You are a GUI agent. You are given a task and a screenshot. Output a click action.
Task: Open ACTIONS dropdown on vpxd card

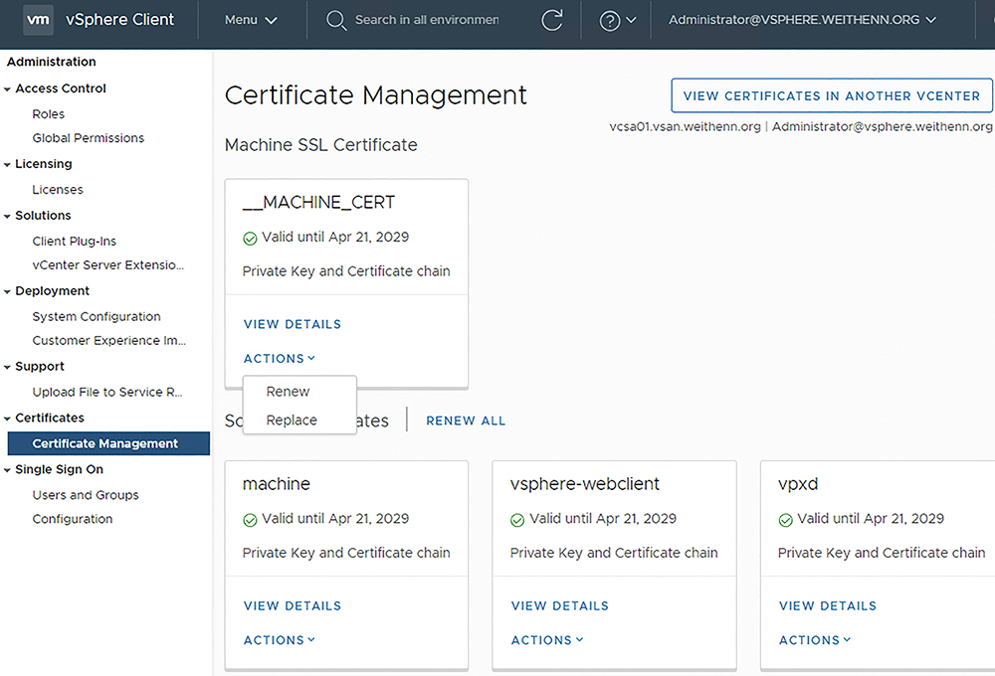point(815,640)
